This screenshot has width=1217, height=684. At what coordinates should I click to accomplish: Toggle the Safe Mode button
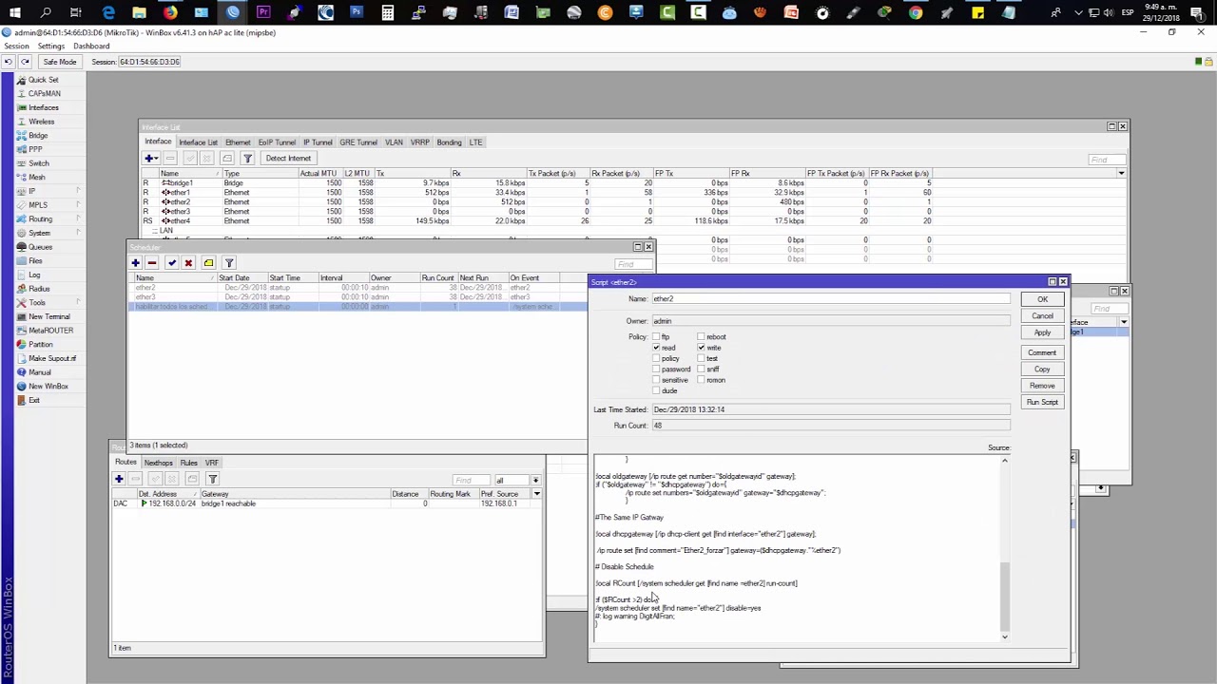tap(59, 62)
